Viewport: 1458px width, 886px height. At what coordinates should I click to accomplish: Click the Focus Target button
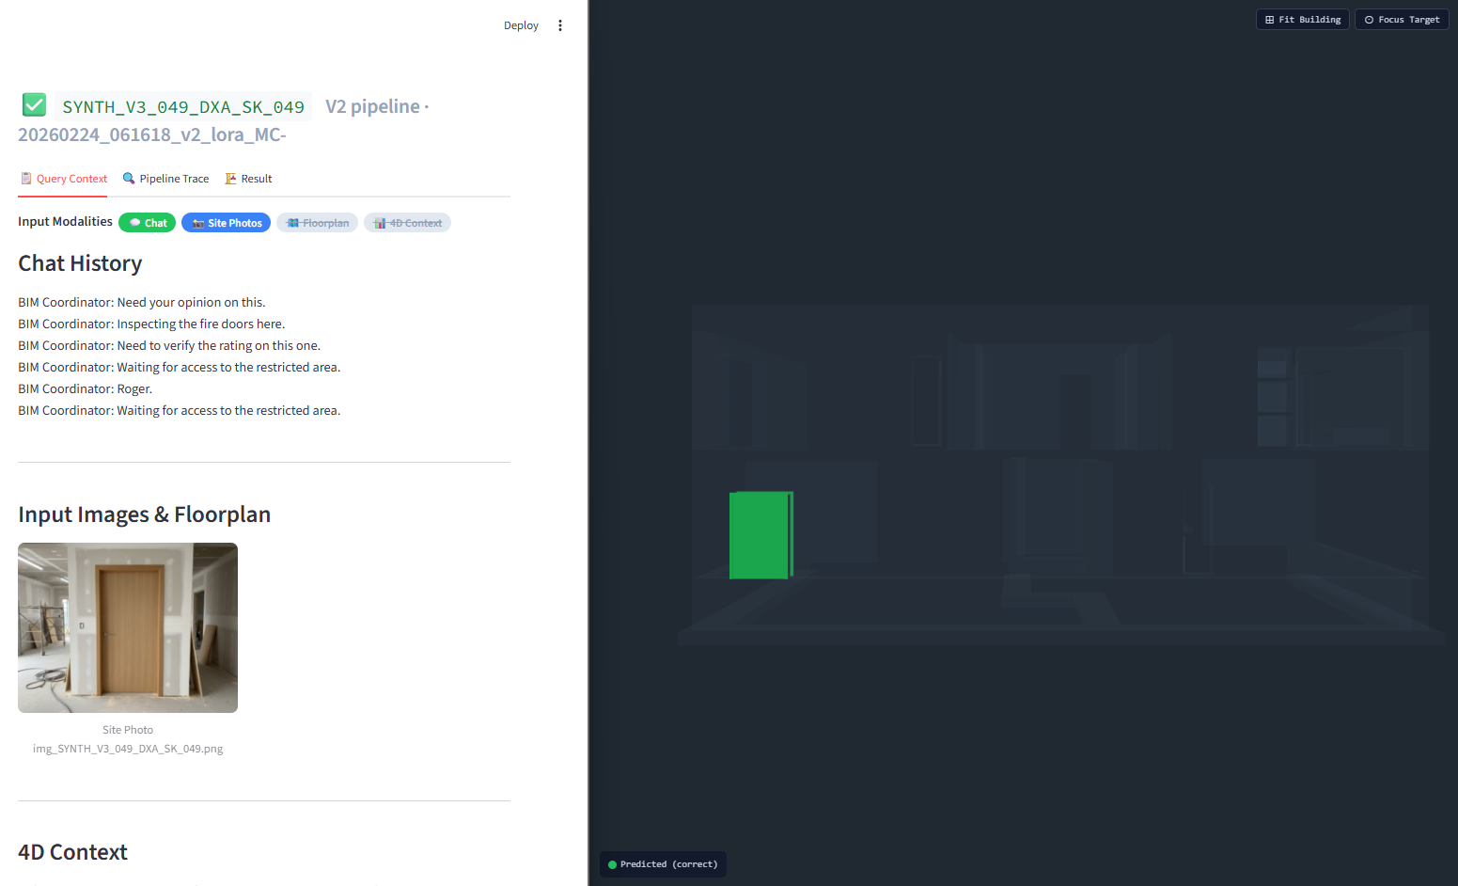pyautogui.click(x=1401, y=20)
